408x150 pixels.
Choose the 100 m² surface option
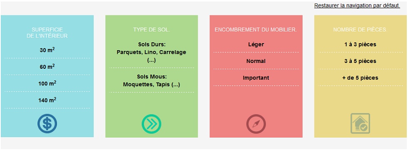pos(47,83)
